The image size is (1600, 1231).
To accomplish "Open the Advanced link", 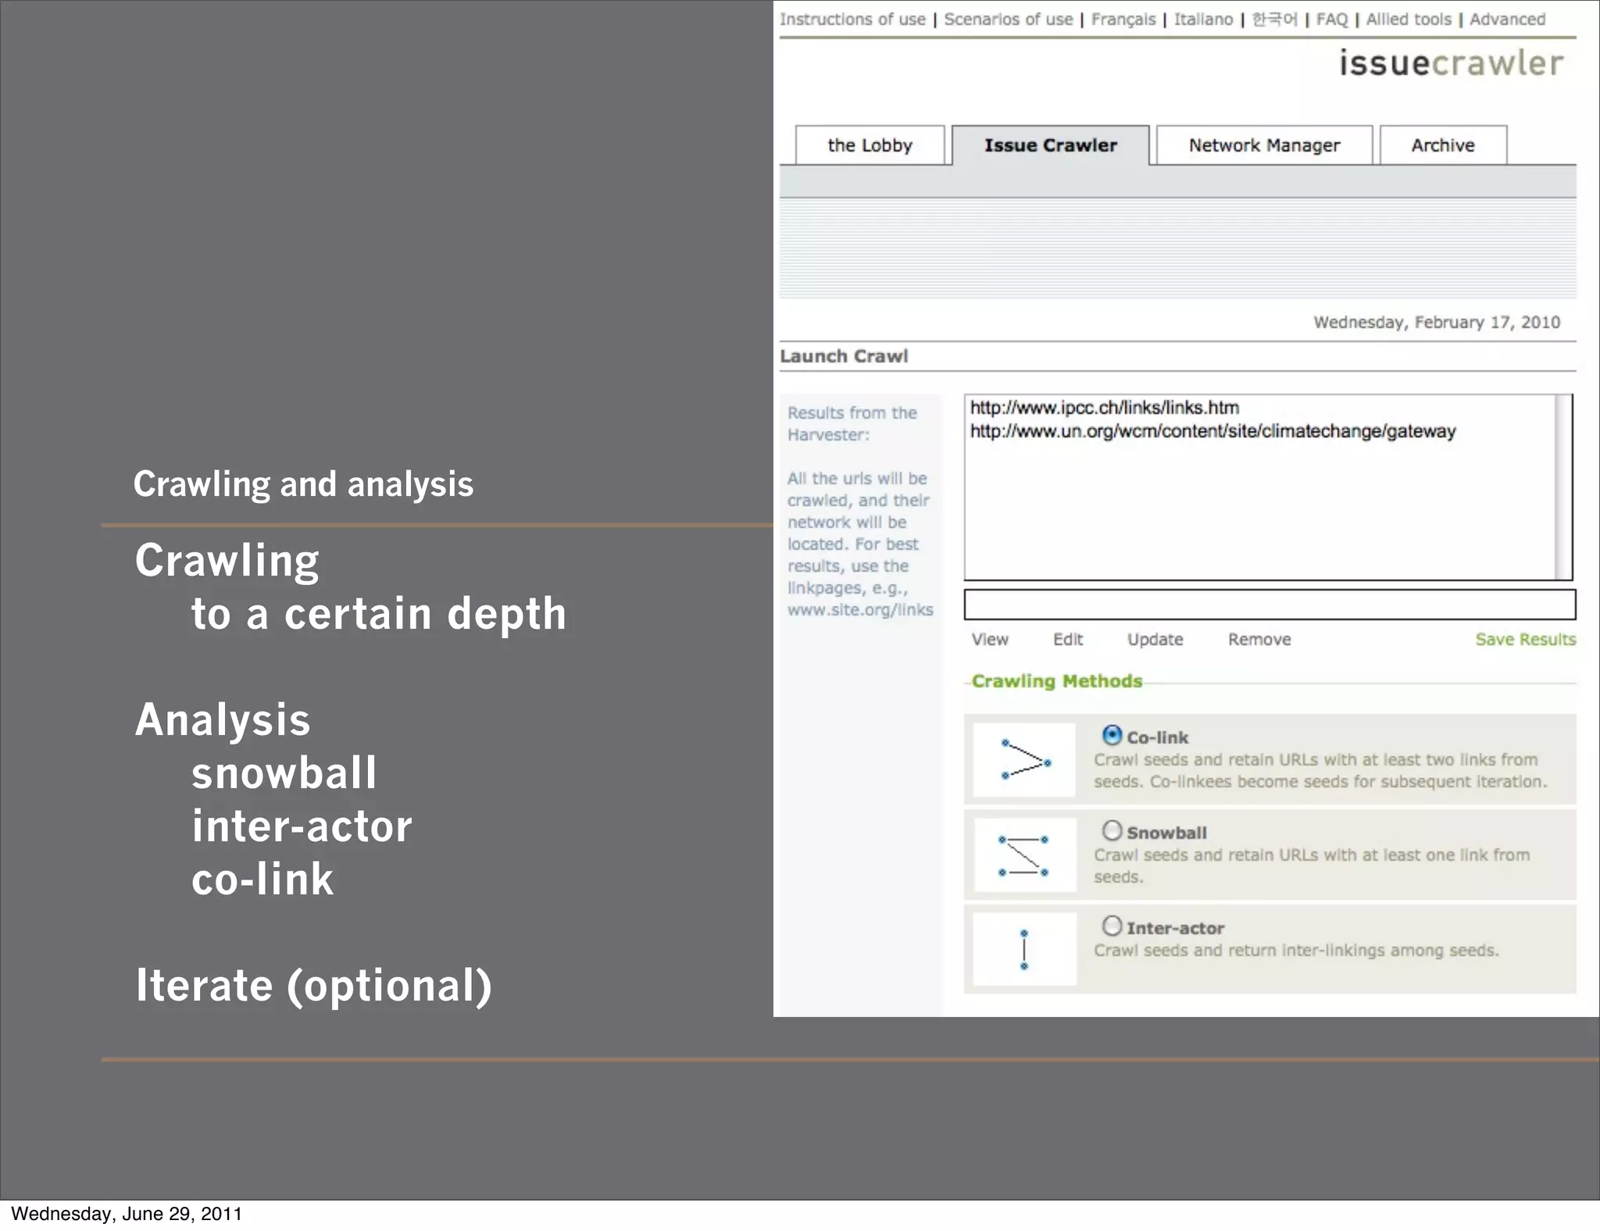I will pyautogui.click(x=1507, y=20).
